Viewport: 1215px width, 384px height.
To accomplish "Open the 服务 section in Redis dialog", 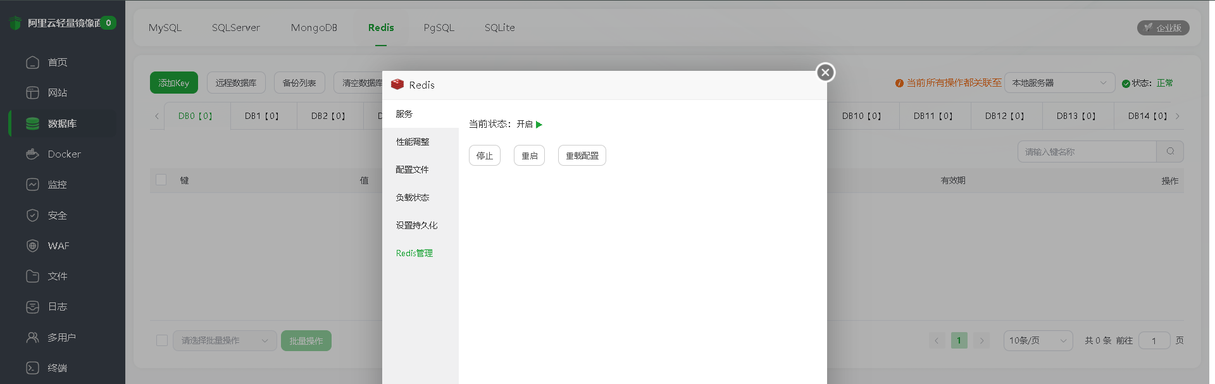I will pos(420,114).
